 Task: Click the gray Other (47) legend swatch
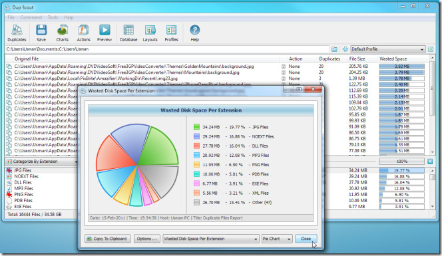point(196,203)
